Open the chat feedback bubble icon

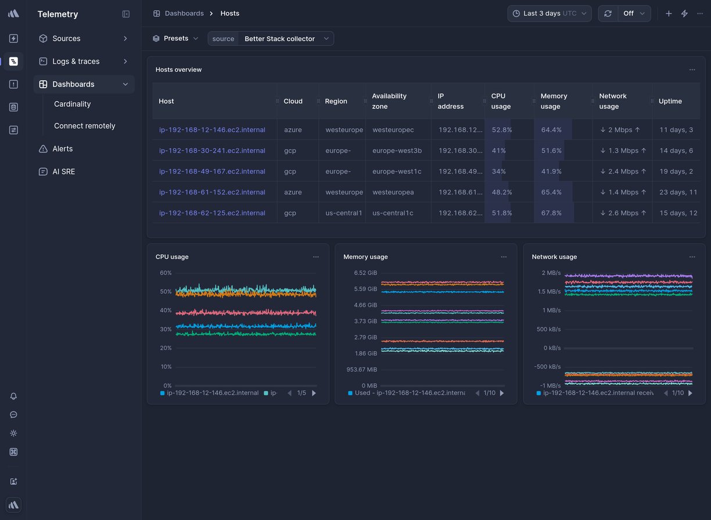tap(13, 415)
